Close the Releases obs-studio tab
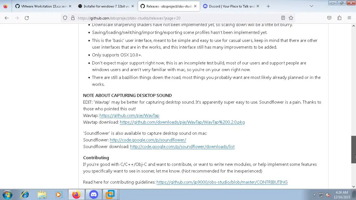This screenshot has width=356, height=200. coord(195,6)
